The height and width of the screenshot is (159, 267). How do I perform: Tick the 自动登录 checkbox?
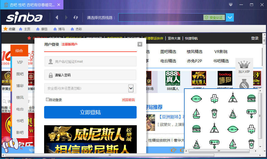(x=48, y=100)
